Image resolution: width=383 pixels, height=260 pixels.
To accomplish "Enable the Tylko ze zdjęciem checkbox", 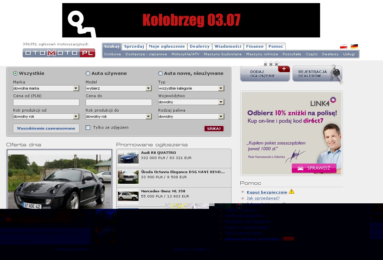I will pyautogui.click(x=88, y=128).
